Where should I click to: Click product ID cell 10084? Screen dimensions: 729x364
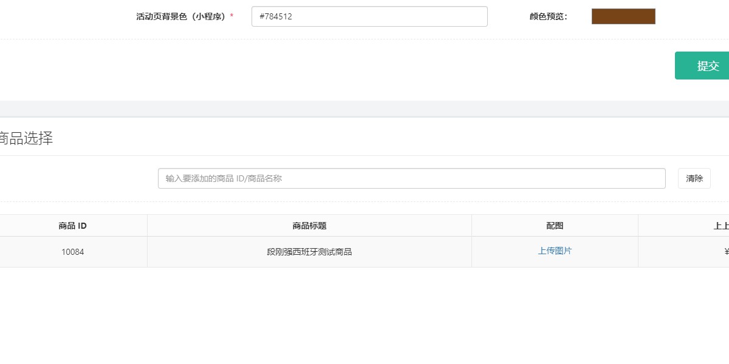[72, 252]
